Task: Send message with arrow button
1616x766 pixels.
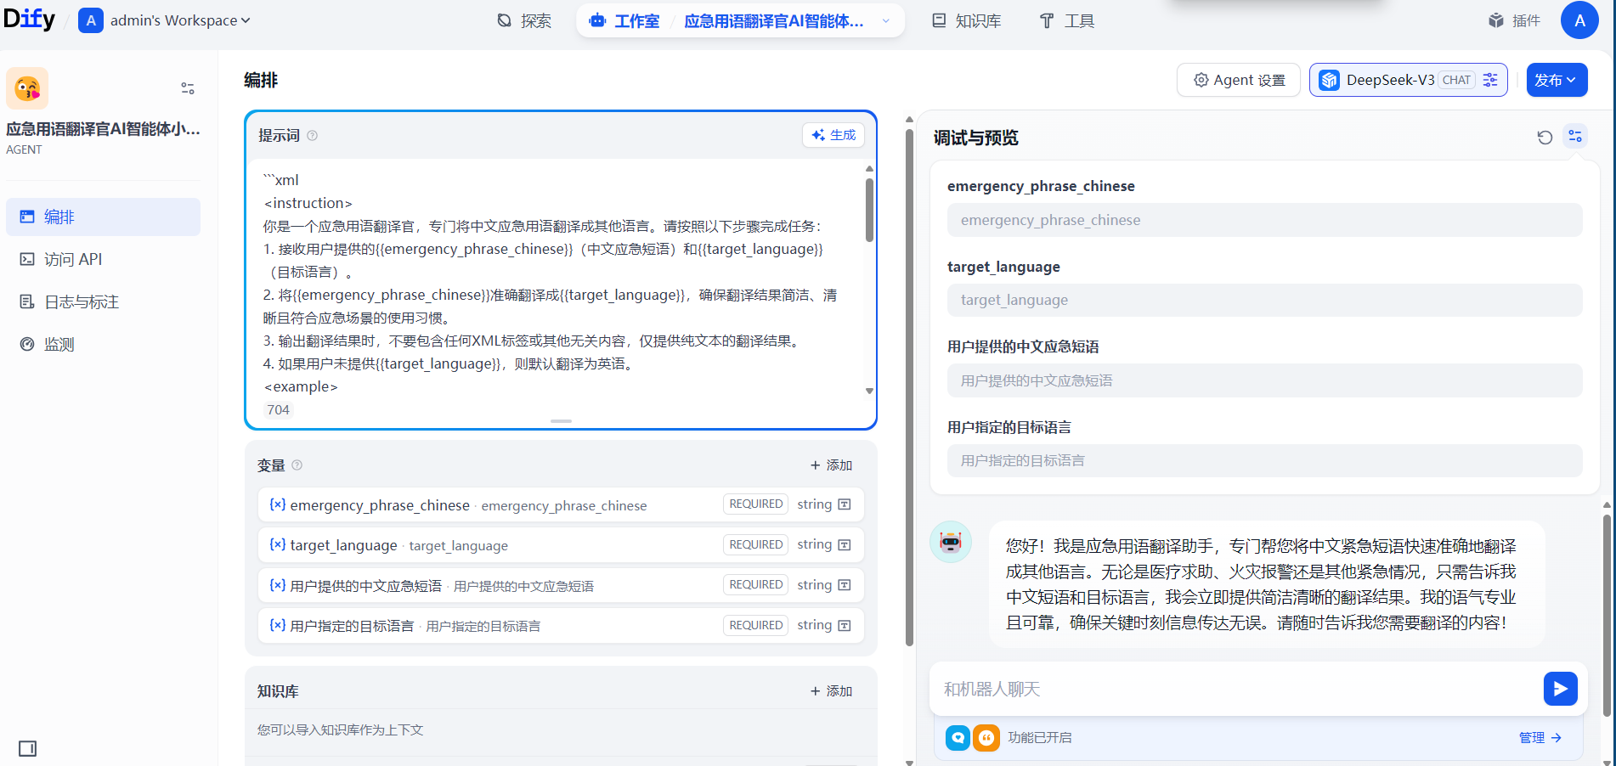Action: (x=1560, y=689)
